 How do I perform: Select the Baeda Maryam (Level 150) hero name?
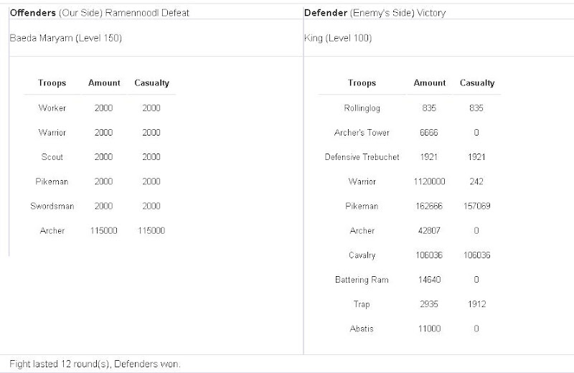[65, 38]
